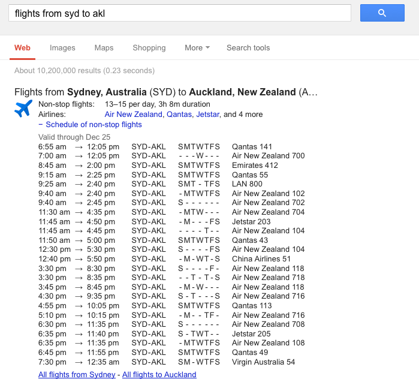Click the 6:55 am departure time

tap(52, 147)
